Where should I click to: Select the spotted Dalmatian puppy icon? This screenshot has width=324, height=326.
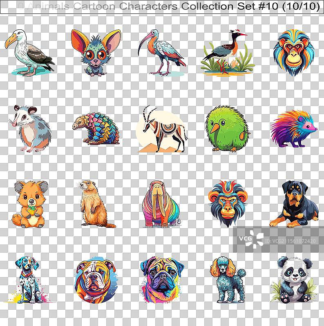[x=27, y=280]
